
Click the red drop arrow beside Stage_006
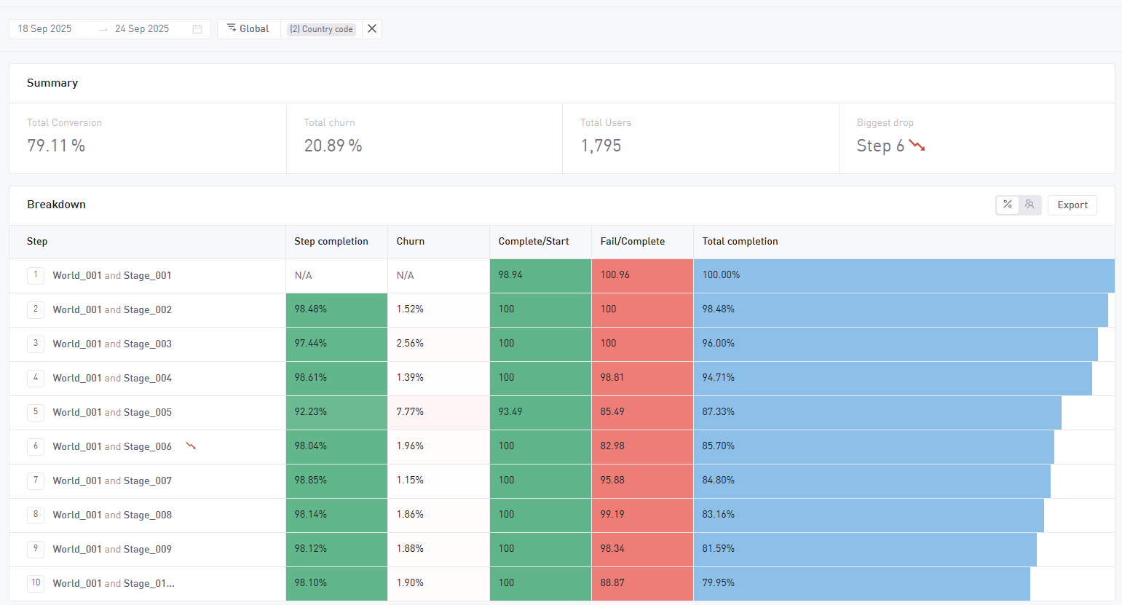(x=191, y=446)
